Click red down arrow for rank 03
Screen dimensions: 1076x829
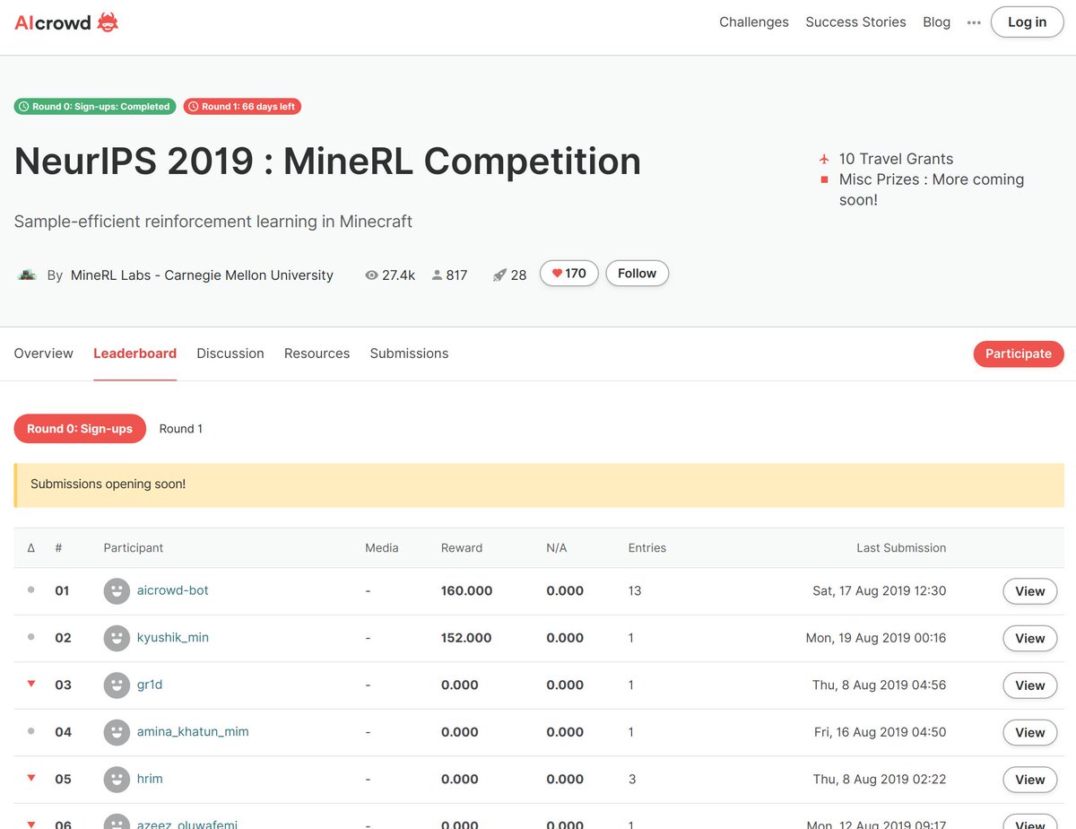[x=31, y=684]
